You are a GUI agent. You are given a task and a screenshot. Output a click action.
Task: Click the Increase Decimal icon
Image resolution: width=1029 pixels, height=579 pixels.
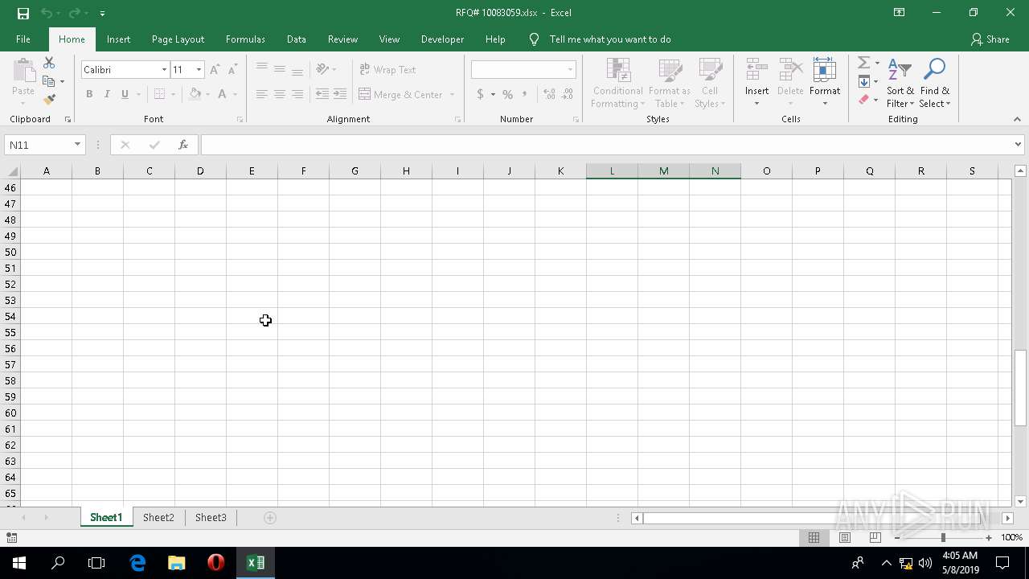tap(550, 94)
